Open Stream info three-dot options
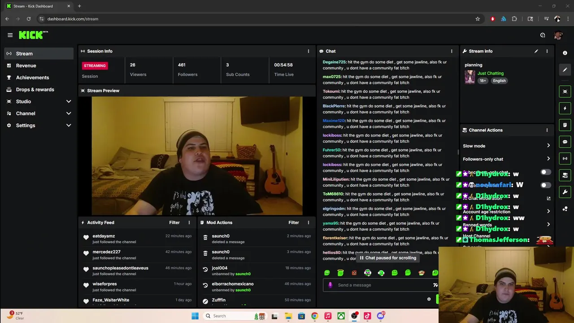 click(x=547, y=51)
